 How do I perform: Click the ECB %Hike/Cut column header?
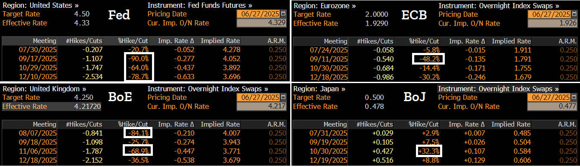pos(424,41)
